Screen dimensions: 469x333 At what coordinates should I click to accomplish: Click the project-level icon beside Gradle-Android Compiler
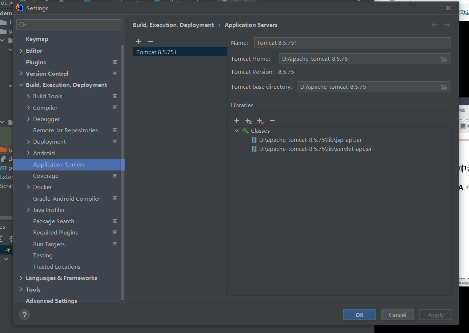click(115, 198)
